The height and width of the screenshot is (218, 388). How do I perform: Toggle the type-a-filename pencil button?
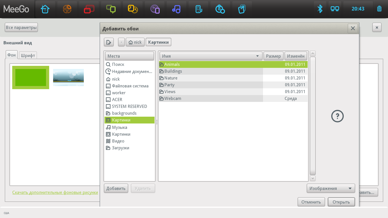pos(109,42)
